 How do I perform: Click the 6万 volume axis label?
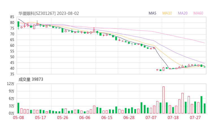(12, 99)
